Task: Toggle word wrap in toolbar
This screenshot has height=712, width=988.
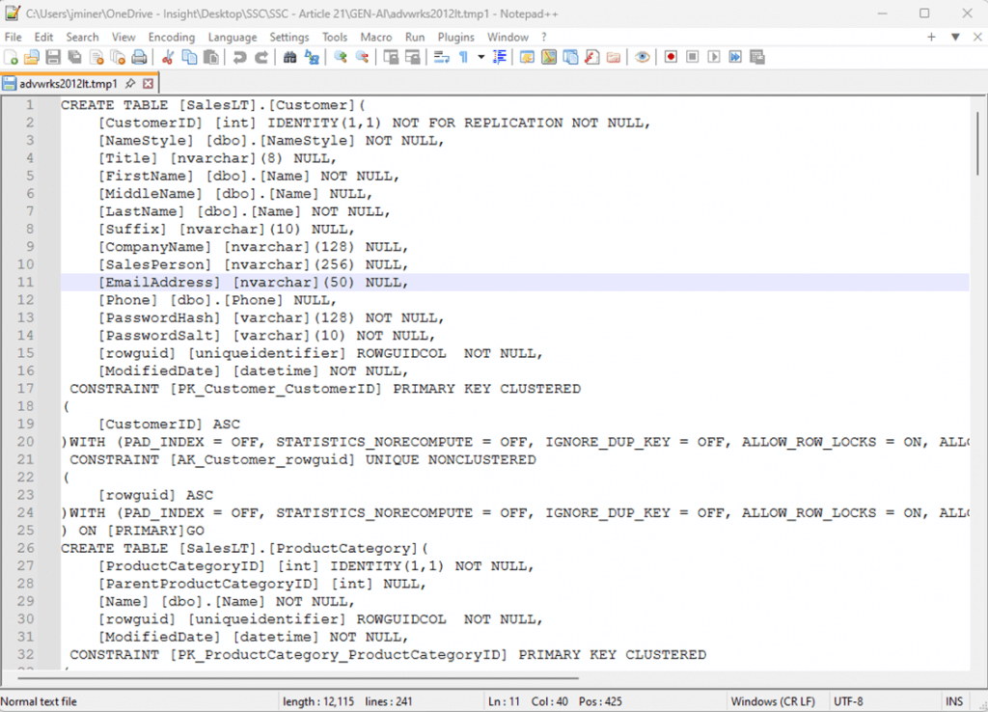Action: point(441,57)
